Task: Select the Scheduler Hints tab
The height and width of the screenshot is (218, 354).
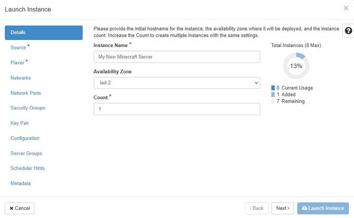Action: pos(28,168)
